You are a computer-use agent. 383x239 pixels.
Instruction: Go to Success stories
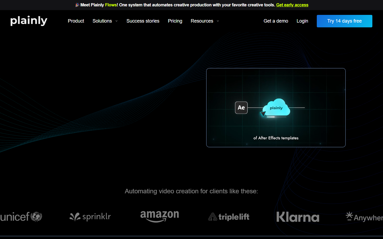(x=143, y=21)
